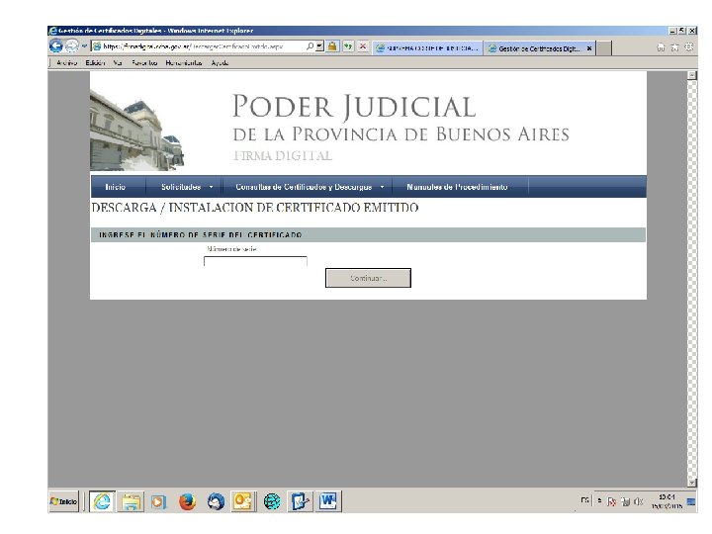Click the browser Home icon
712x534 pixels.
661,47
